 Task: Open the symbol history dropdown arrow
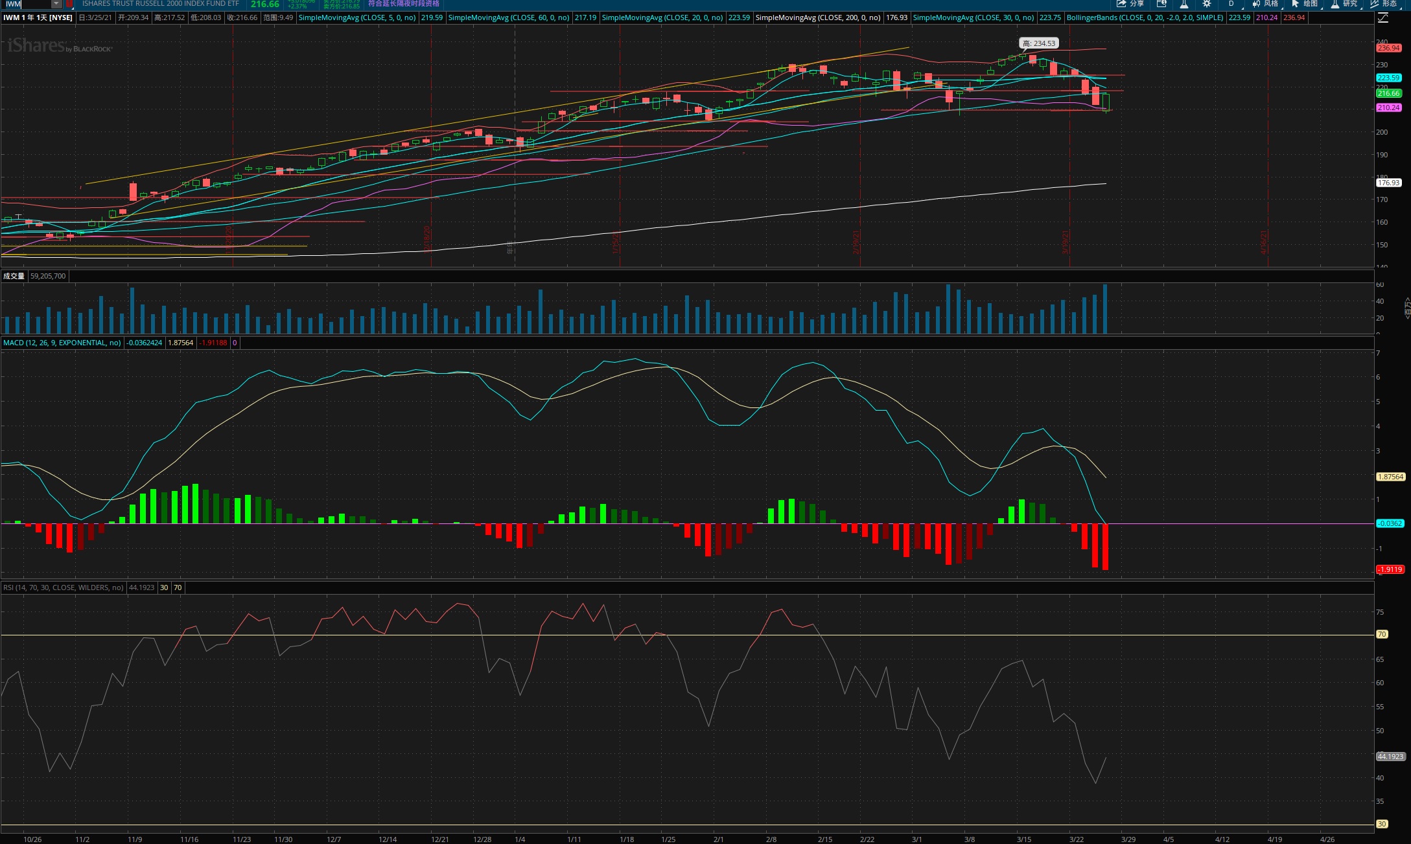point(56,4)
